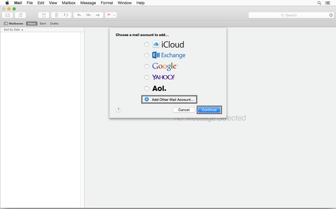Select the Aol. account option
Image resolution: width=336 pixels, height=209 pixels.
(x=146, y=88)
